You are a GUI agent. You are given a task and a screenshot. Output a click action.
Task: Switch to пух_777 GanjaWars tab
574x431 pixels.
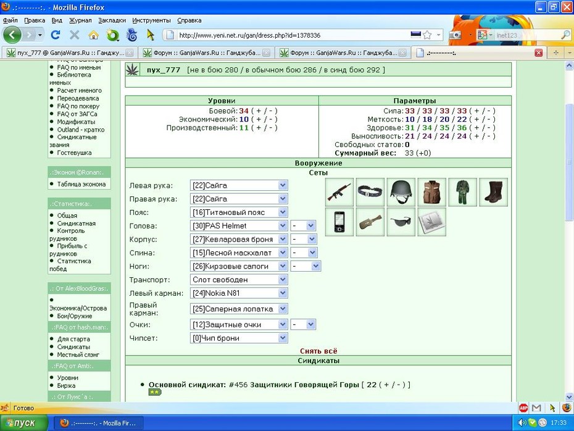pyautogui.click(x=70, y=52)
